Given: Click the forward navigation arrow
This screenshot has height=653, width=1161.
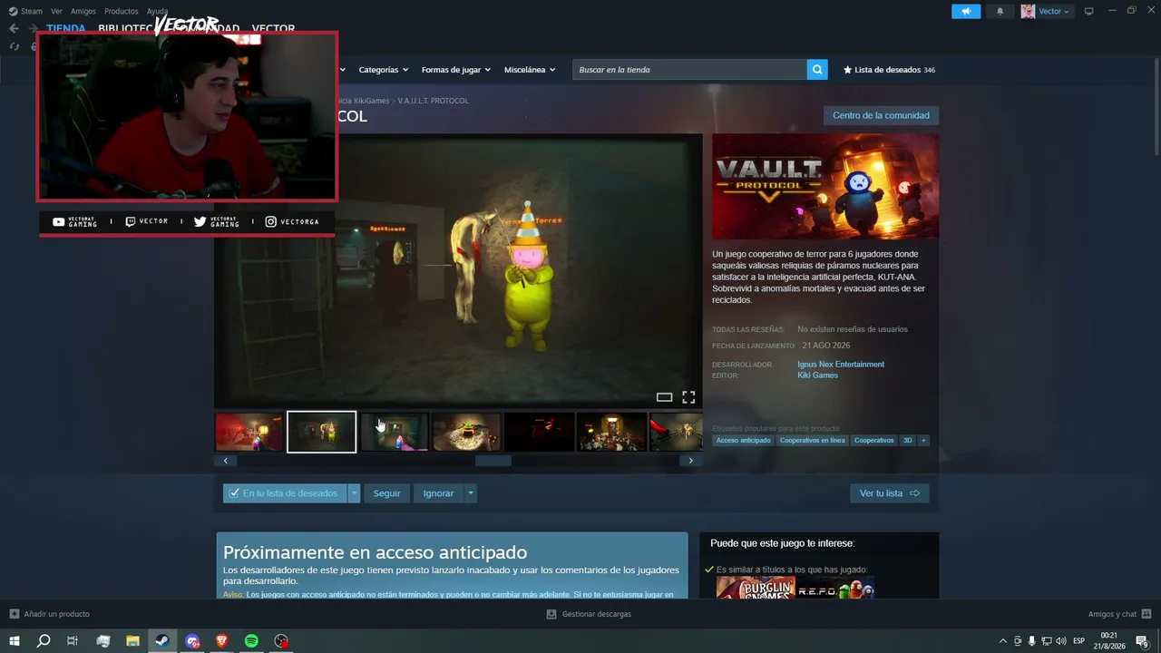Looking at the screenshot, I should point(33,29).
